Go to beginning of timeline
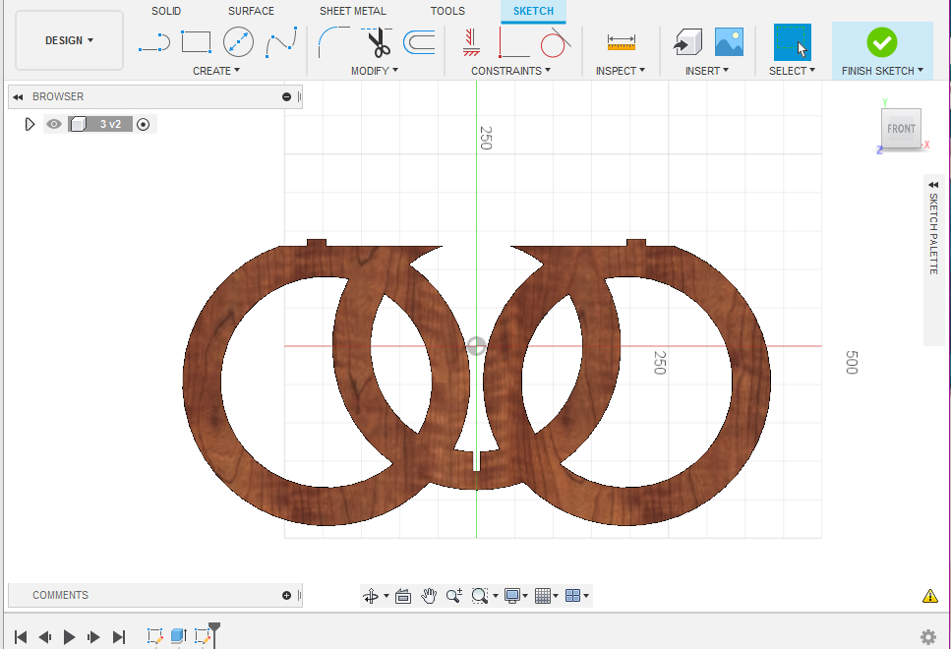This screenshot has width=951, height=649. click(21, 637)
